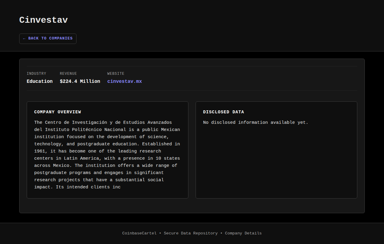Click the first line of the company overview text
The width and height of the screenshot is (384, 244).
103,123
